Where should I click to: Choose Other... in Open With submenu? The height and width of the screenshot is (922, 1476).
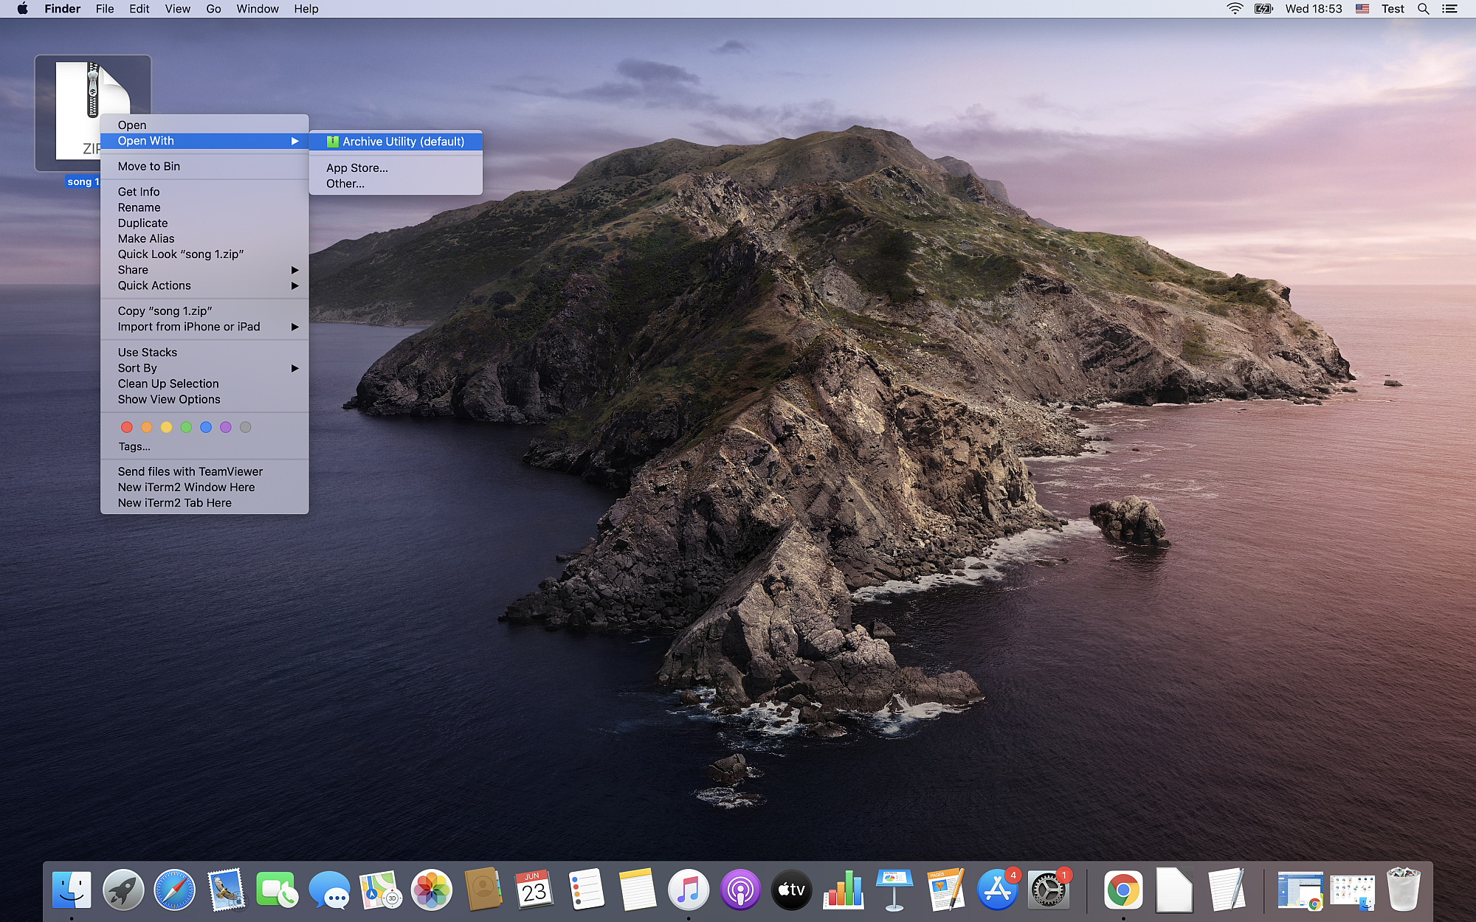pyautogui.click(x=345, y=184)
